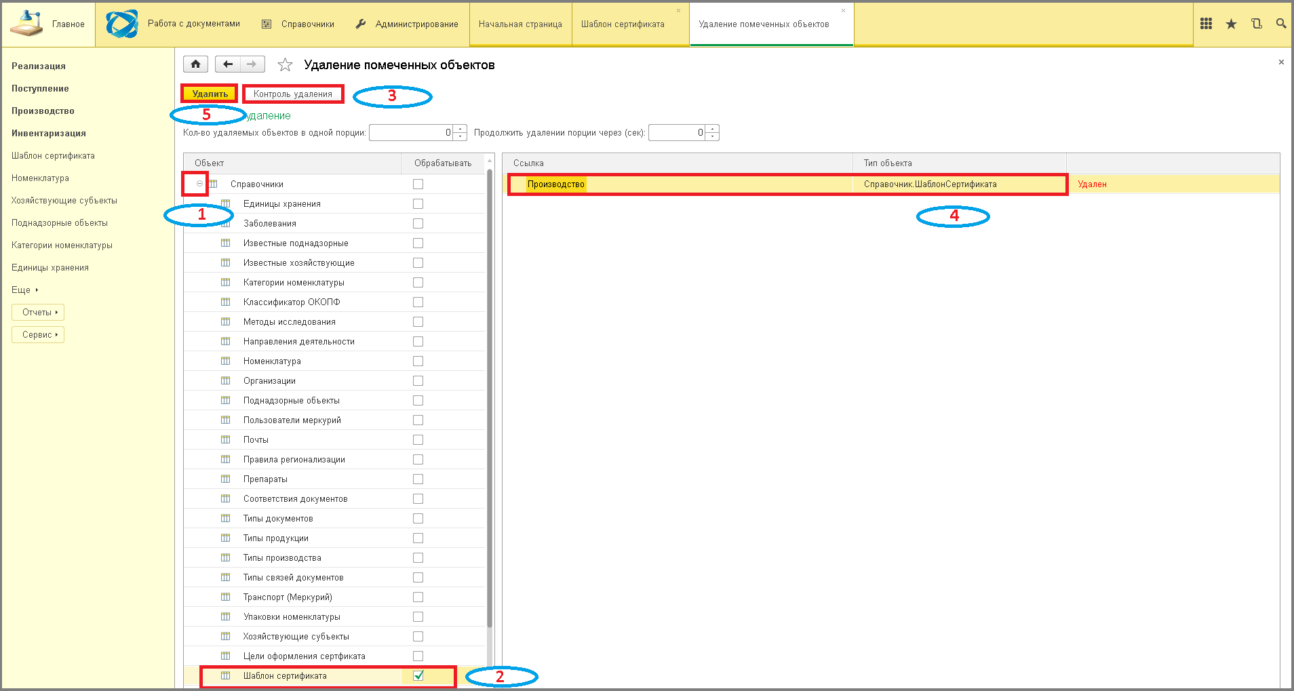
Task: Switch to the Шаблон сертификата tab
Action: pos(623,24)
